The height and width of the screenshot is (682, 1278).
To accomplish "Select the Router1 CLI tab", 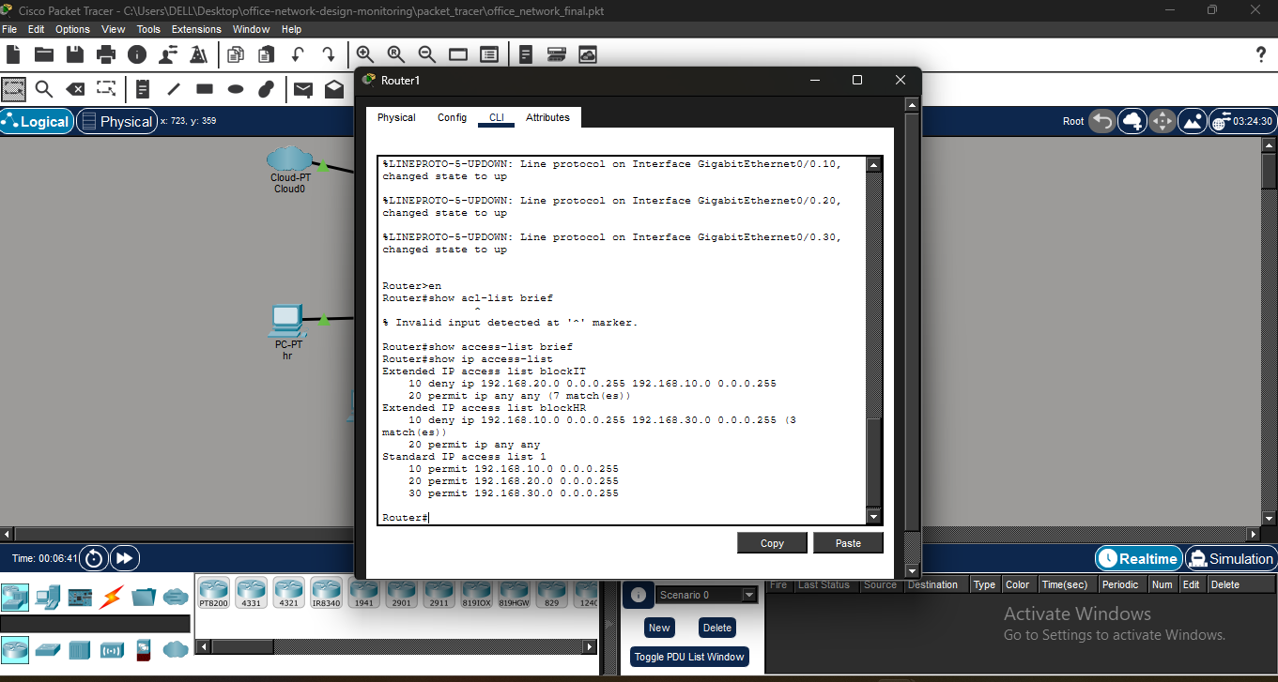I will [x=496, y=117].
